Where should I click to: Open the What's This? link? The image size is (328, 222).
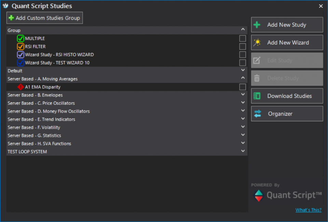[308, 210]
